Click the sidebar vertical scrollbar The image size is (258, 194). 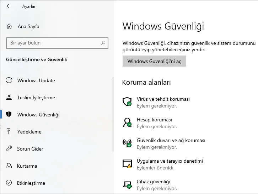pyautogui.click(x=113, y=114)
